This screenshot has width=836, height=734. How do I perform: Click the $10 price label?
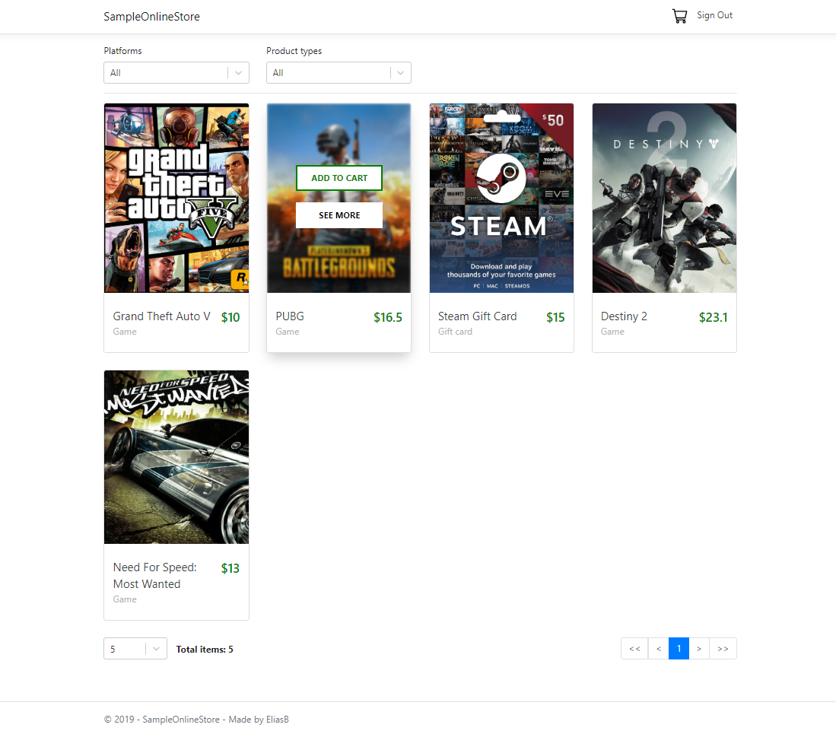coord(230,317)
